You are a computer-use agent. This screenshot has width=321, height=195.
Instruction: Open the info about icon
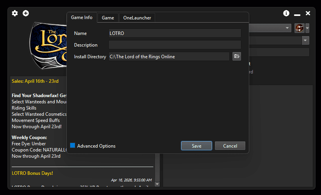286,13
